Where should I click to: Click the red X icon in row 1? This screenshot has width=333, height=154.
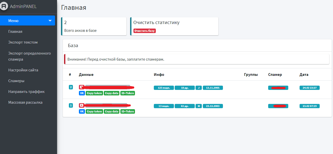pos(81,105)
